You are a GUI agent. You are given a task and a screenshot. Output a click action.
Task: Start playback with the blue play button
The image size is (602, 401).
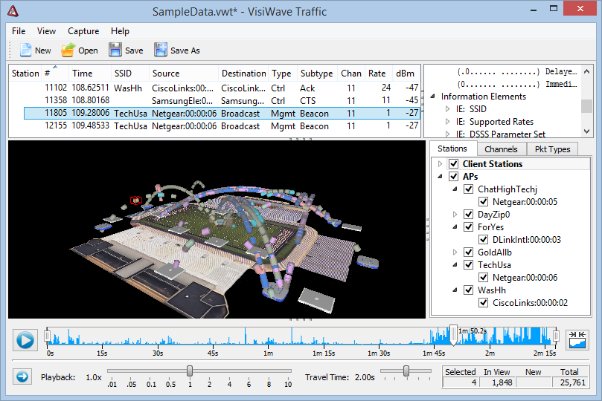click(x=25, y=340)
